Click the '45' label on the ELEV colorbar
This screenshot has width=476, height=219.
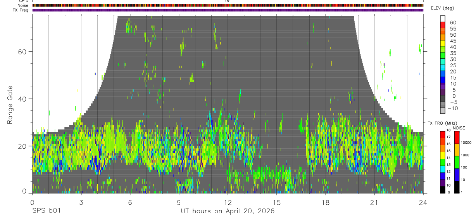tap(453, 41)
